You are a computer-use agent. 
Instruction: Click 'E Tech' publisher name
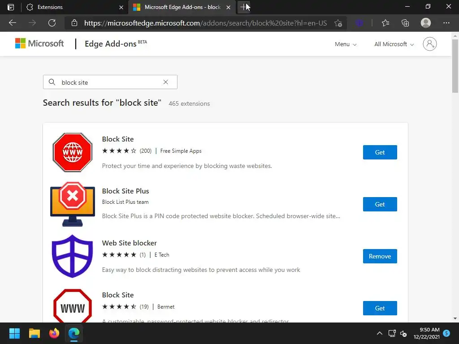tap(161, 255)
